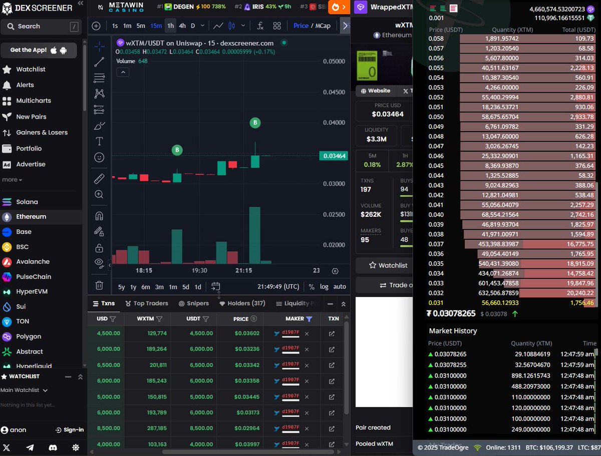Open the emoji icon tool
601x456 pixels.
point(99,157)
